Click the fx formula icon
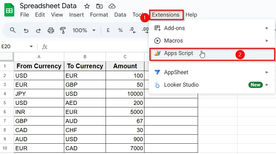Viewport: 276px width, 154px height. click(x=44, y=47)
